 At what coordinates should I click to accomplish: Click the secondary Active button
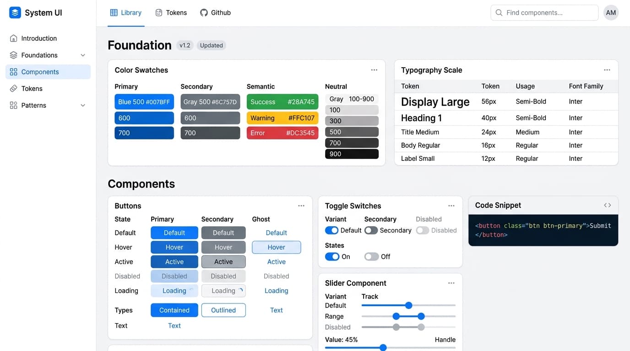pos(223,262)
